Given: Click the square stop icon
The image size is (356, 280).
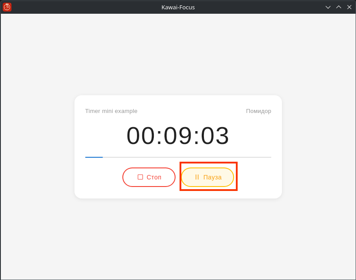Looking at the screenshot, I should 140,177.
